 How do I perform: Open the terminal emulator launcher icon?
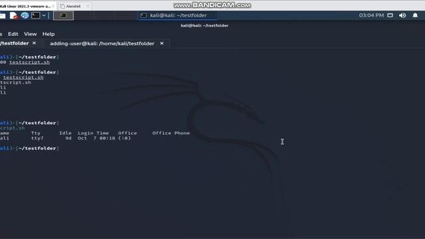click(x=35, y=15)
